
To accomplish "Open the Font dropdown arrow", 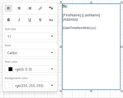I will [52, 53].
